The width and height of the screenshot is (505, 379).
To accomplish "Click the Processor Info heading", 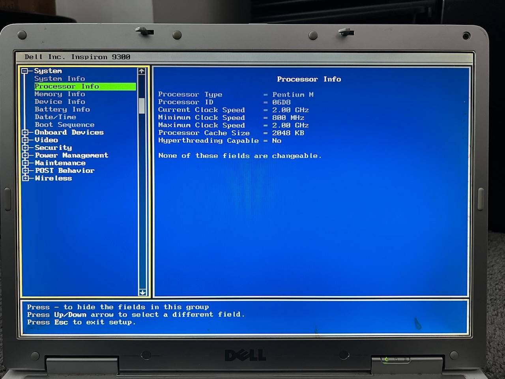I will 309,79.
